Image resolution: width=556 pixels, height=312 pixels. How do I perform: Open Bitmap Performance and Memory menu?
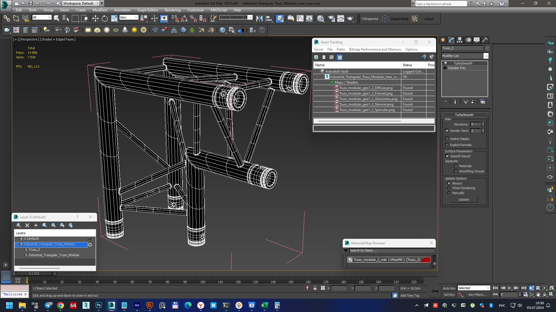pyautogui.click(x=375, y=49)
